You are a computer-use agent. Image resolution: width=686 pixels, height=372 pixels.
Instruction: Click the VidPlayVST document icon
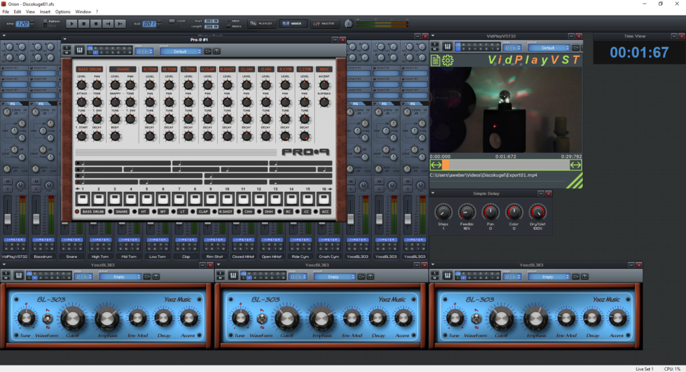[x=435, y=61]
